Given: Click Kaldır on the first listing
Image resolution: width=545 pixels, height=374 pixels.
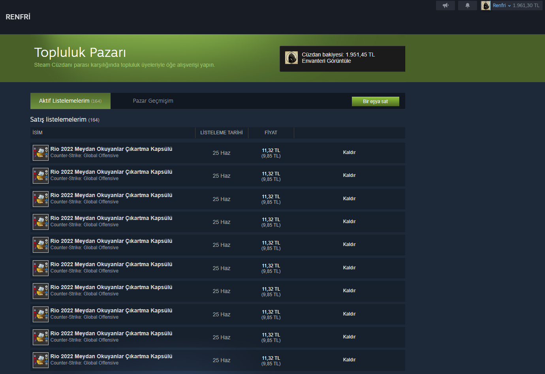Looking at the screenshot, I should pos(350,152).
